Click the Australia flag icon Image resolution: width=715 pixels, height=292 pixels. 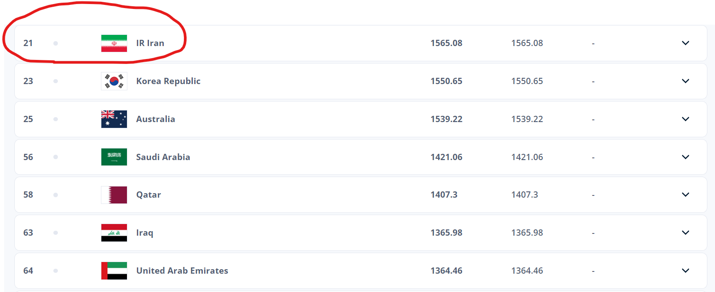click(x=114, y=119)
